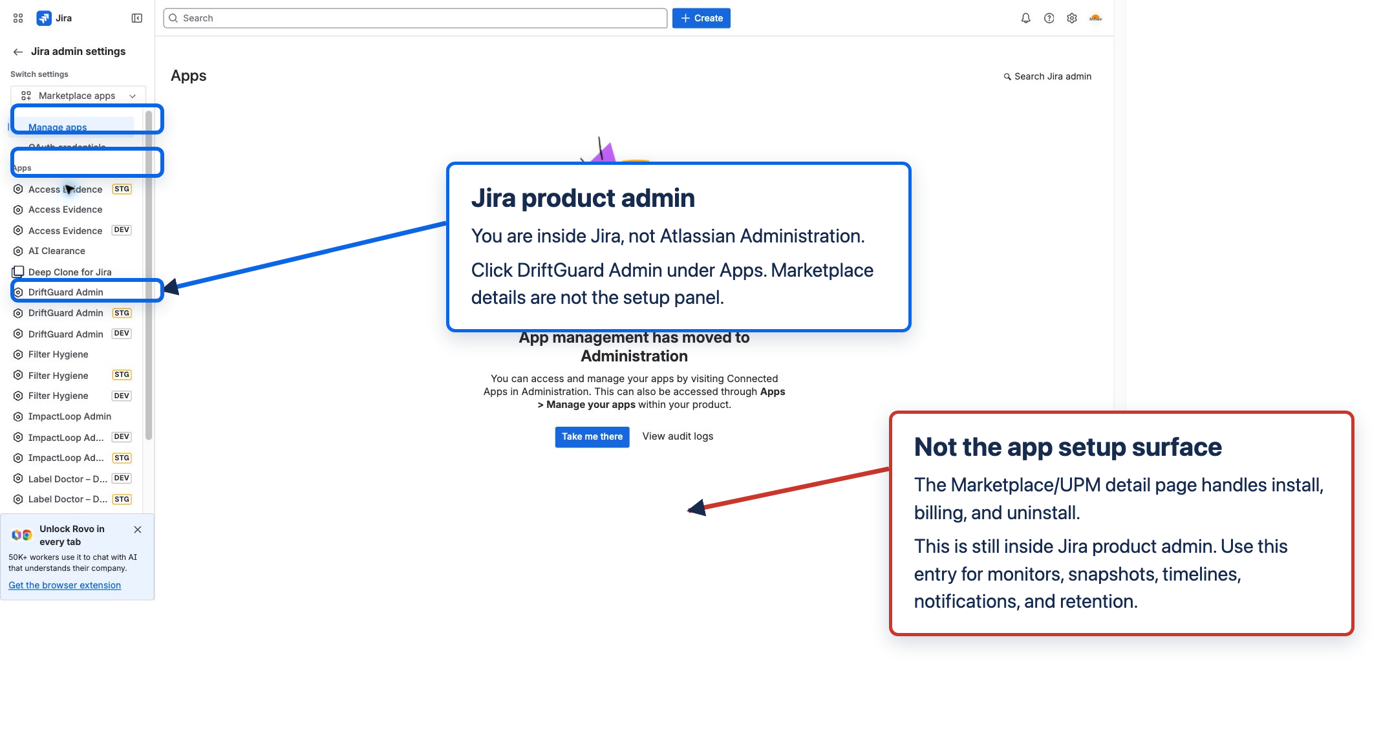Open the user profile avatar

click(x=1095, y=18)
